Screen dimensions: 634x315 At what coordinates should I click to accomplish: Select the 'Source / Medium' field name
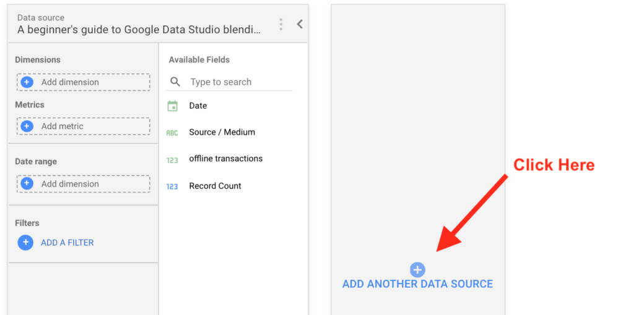coord(222,132)
